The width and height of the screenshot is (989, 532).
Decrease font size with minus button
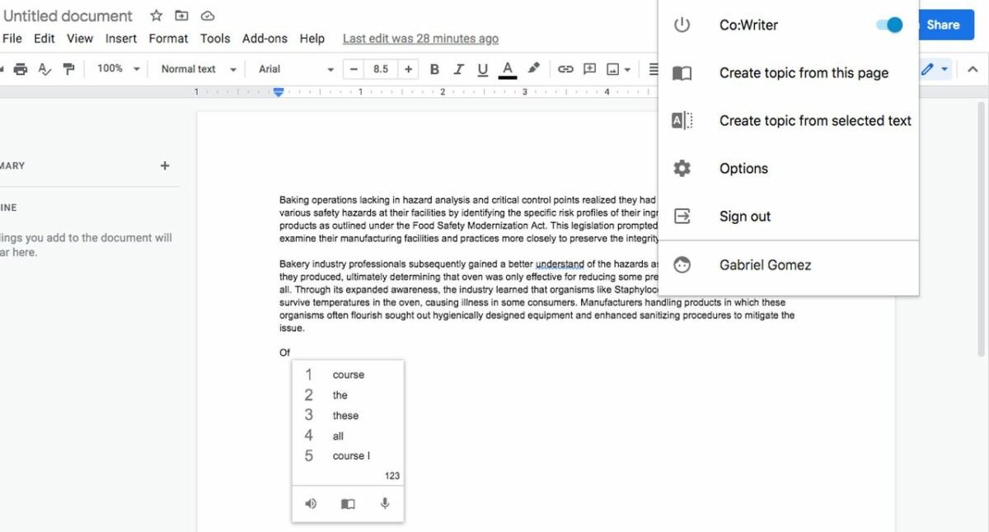[354, 69]
